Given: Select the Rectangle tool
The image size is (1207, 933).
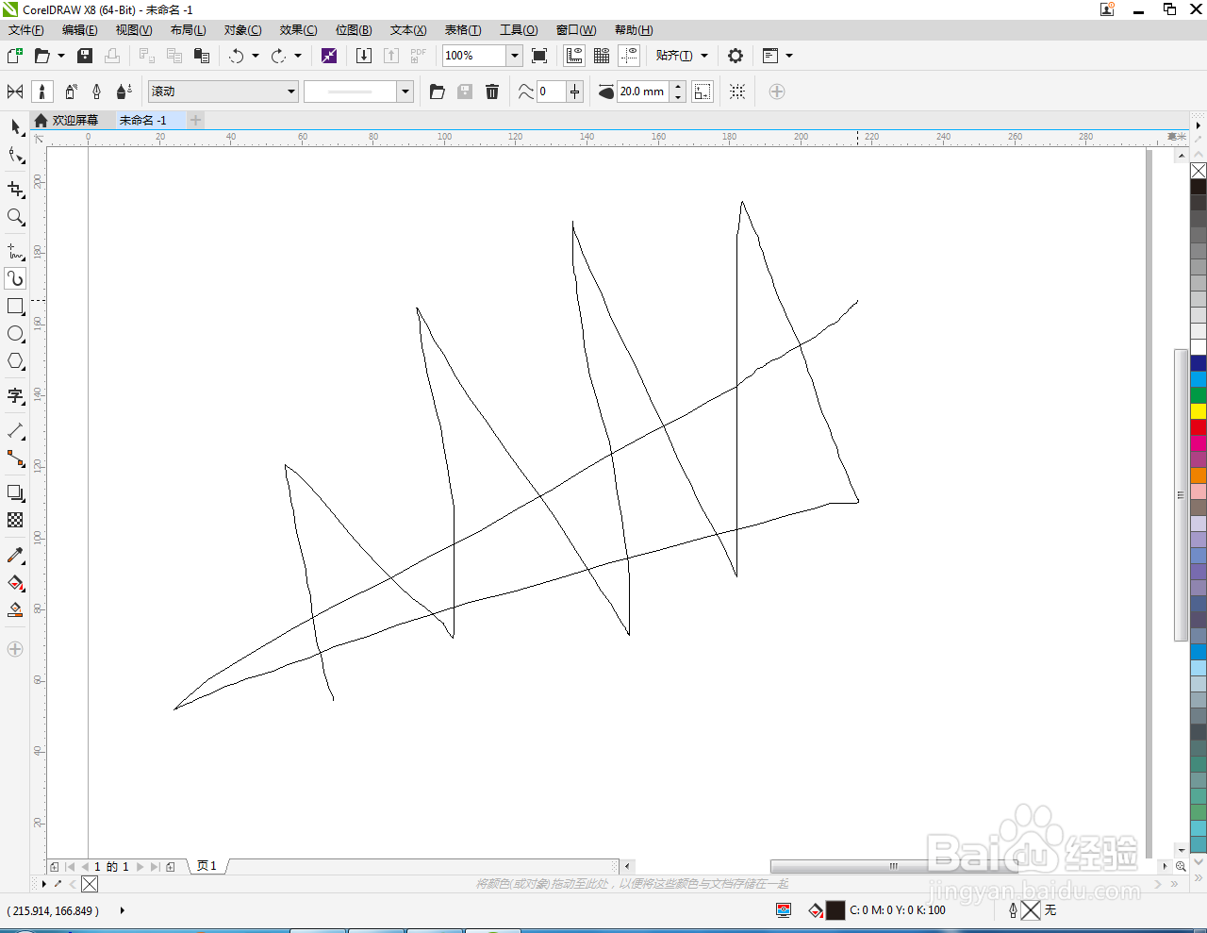Looking at the screenshot, I should tap(15, 307).
